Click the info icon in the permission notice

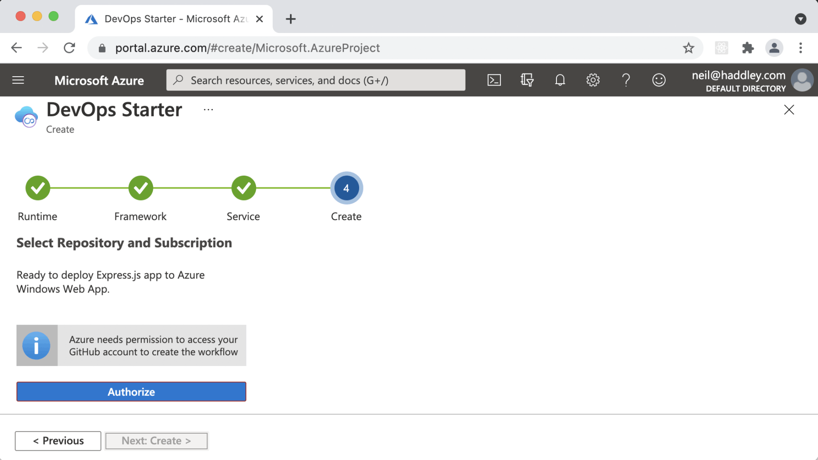pyautogui.click(x=37, y=345)
